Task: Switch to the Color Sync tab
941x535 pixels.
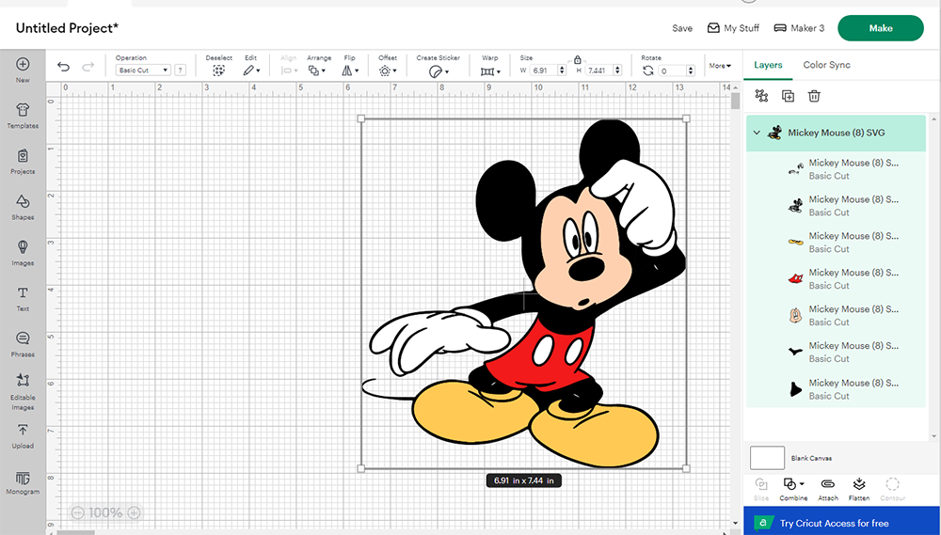Action: (826, 65)
